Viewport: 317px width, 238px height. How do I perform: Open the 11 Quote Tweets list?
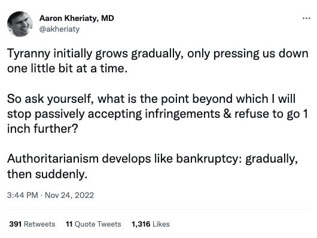[93, 224]
